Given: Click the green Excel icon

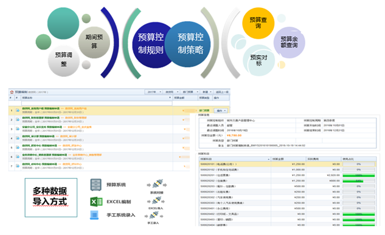Looking at the screenshot, I should click(96, 202).
